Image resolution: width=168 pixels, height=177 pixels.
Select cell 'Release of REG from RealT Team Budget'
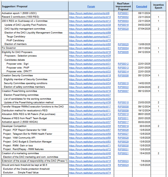click(x=35, y=118)
